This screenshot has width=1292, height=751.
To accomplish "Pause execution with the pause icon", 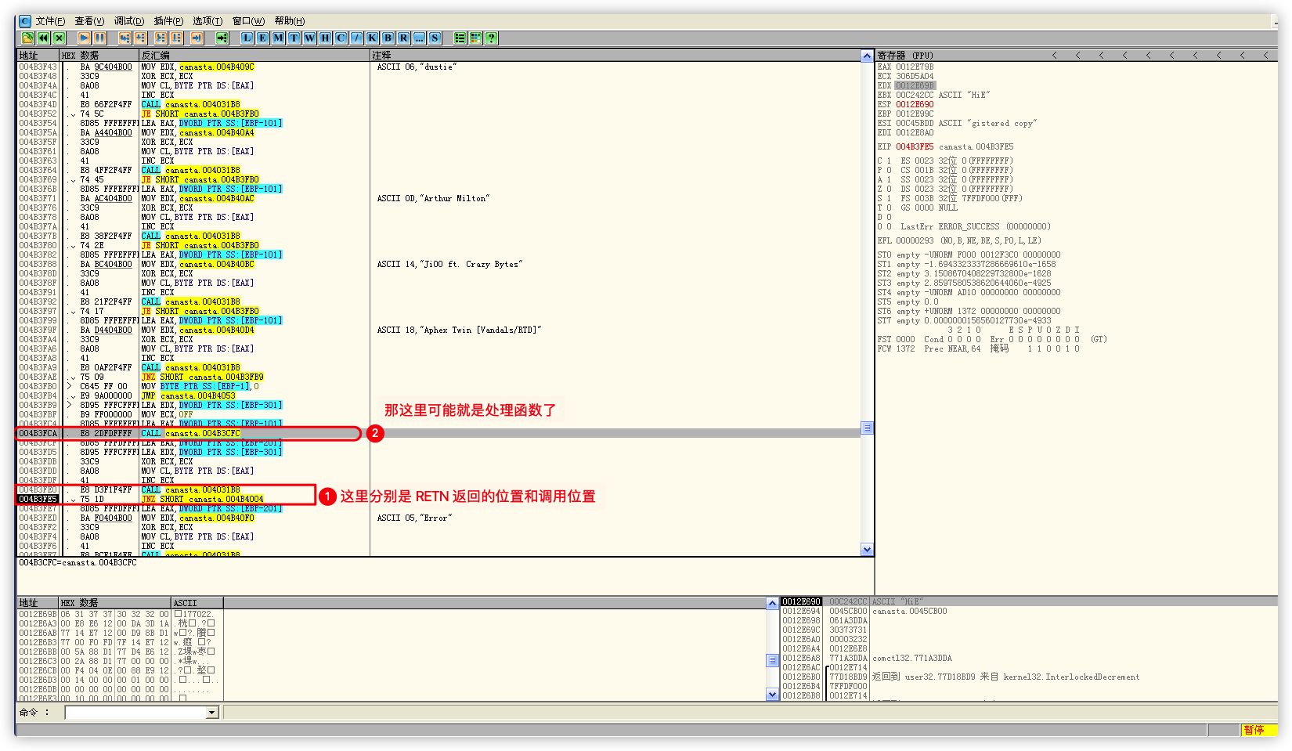I will pos(99,38).
